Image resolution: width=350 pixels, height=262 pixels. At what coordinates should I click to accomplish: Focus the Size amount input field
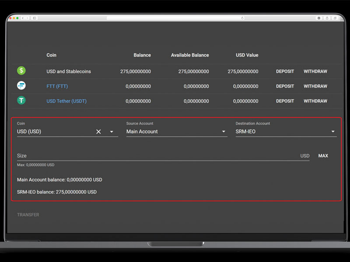coord(163,156)
